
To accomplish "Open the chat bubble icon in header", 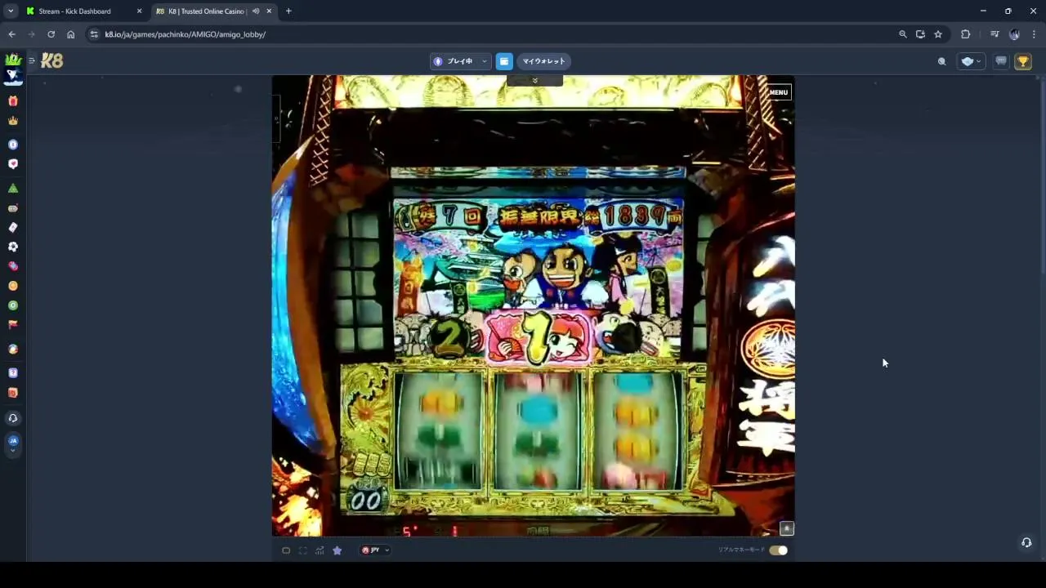I will click(x=1001, y=61).
